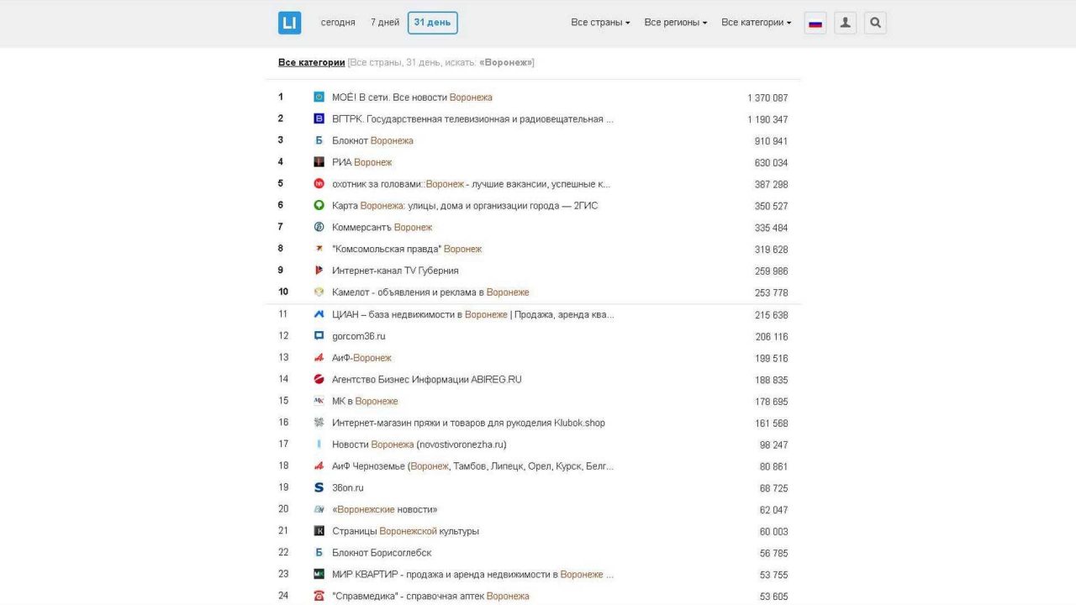Open the "Справмедика" справочная аптек link
This screenshot has height=605, width=1076.
click(430, 596)
